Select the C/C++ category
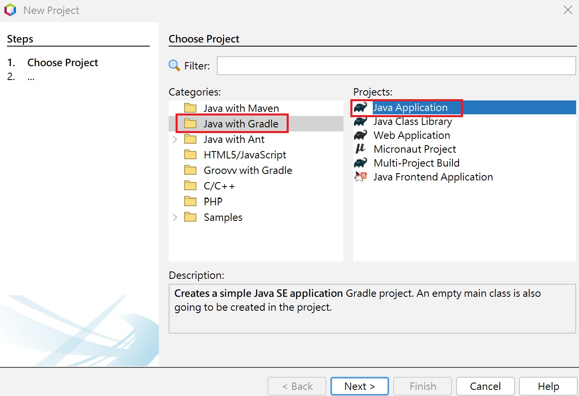The width and height of the screenshot is (579, 396). pyautogui.click(x=219, y=186)
